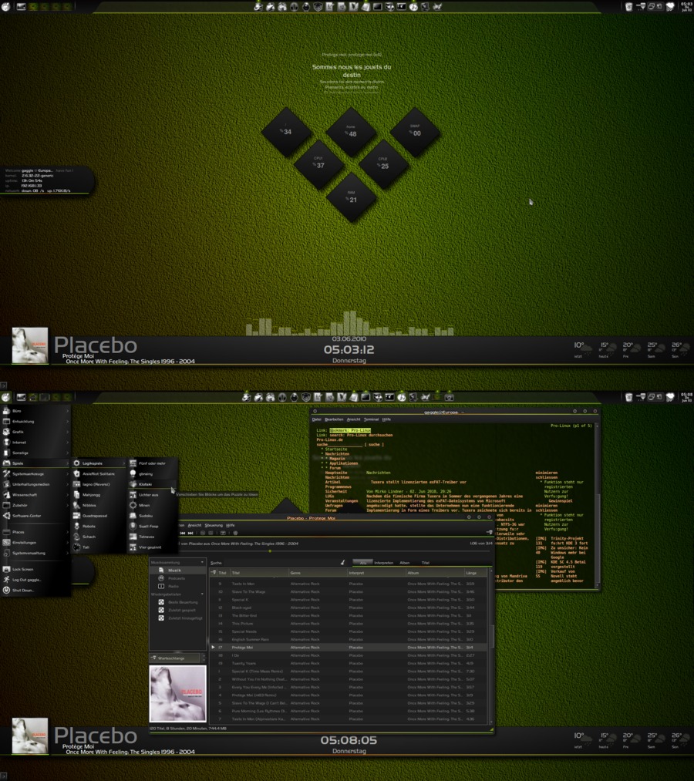Expand the Grafik menu category
The image size is (694, 781).
click(x=35, y=432)
